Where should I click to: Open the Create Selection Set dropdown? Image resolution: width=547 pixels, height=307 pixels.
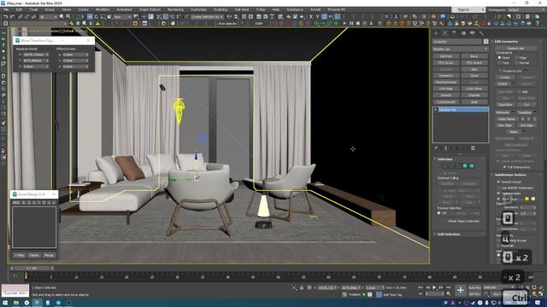[x=208, y=17]
